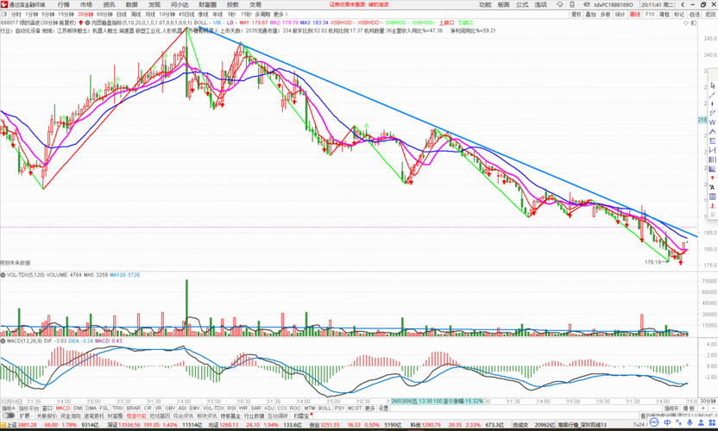Click the red up-arrow marker tool
The image size is (718, 431).
point(713,178)
